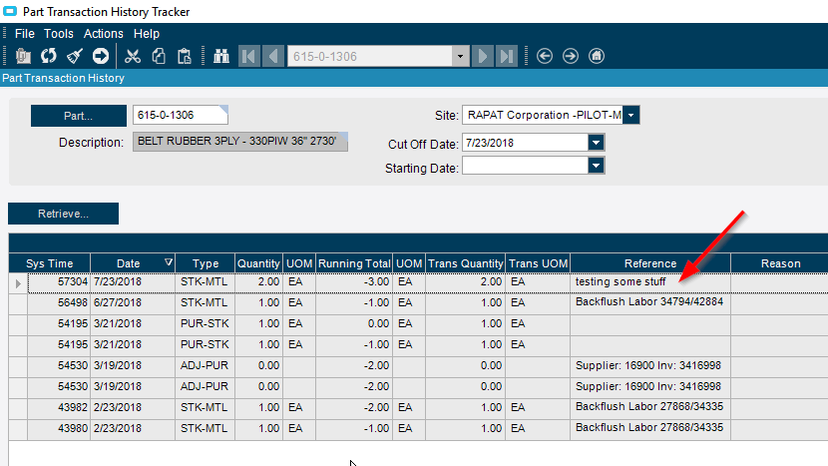Click the Sys Time column header
This screenshot has height=466, width=828.
point(50,263)
